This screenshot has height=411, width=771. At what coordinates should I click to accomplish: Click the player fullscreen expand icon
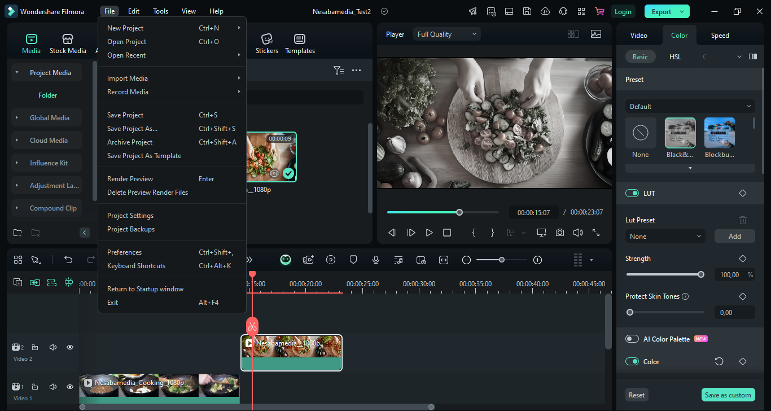(x=596, y=233)
